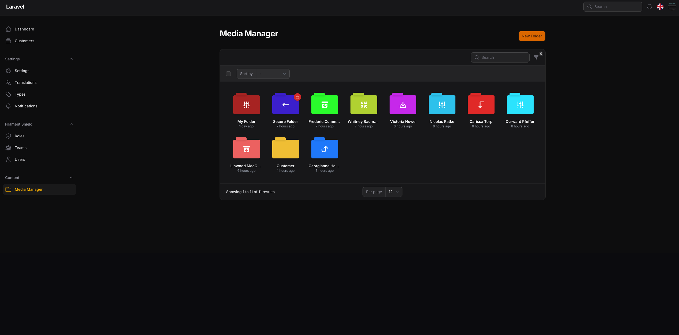This screenshot has width=679, height=335.
Task: Toggle the select-all checkbox
Action: point(228,74)
